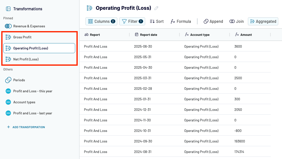Open the Columns dropdown
The image size is (282, 159).
(x=101, y=21)
